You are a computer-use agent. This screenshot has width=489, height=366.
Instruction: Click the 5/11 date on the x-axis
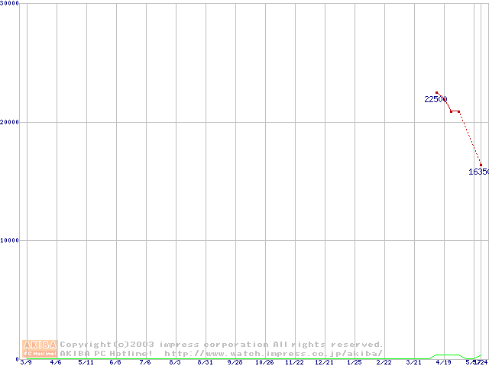[86, 363]
